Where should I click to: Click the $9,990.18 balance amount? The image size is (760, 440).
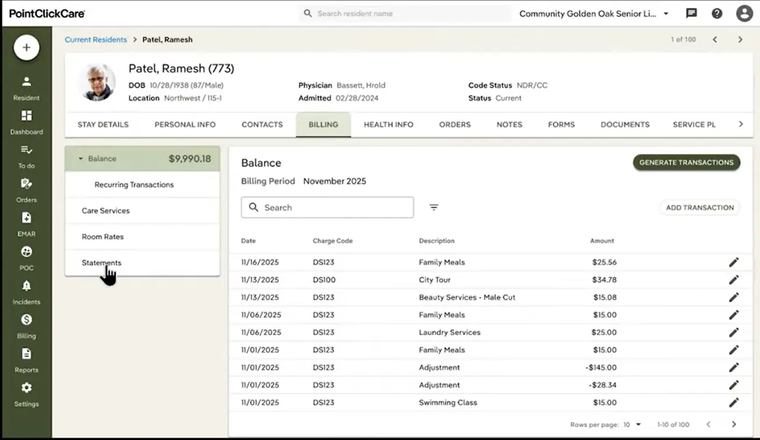(190, 158)
